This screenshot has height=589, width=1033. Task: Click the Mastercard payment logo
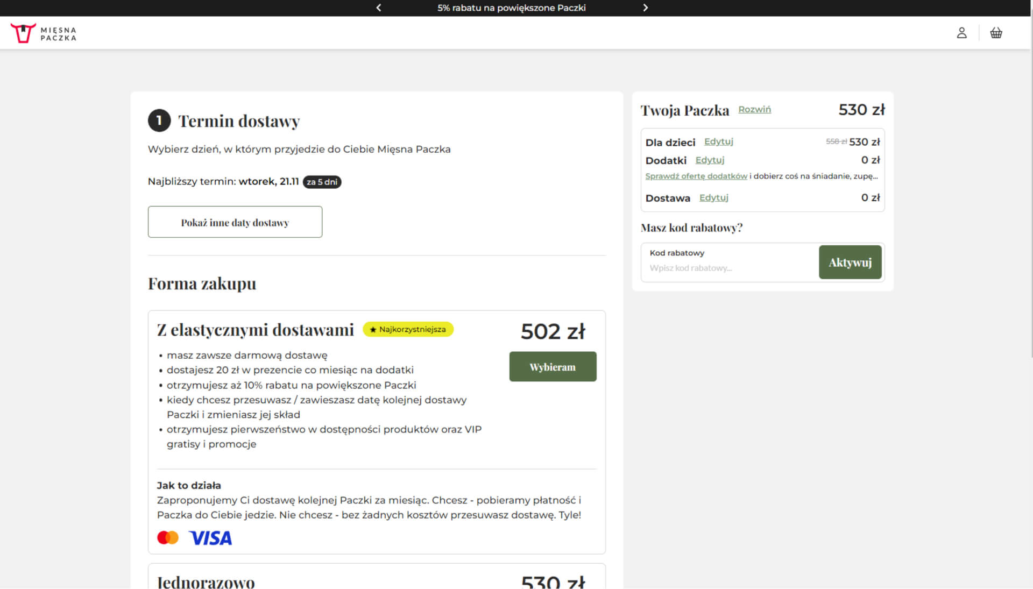pos(168,537)
